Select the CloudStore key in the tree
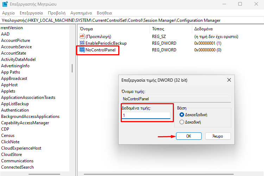This screenshot has width=264, height=176. click(x=12, y=155)
